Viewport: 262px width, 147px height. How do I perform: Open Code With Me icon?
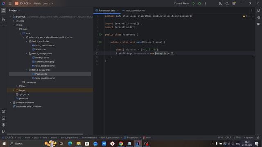(x=220, y=3)
